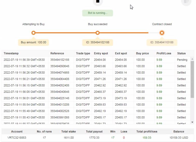This screenshot has width=196, height=142.
Task: Click the Contract closed step circle
Action: (x=162, y=33)
